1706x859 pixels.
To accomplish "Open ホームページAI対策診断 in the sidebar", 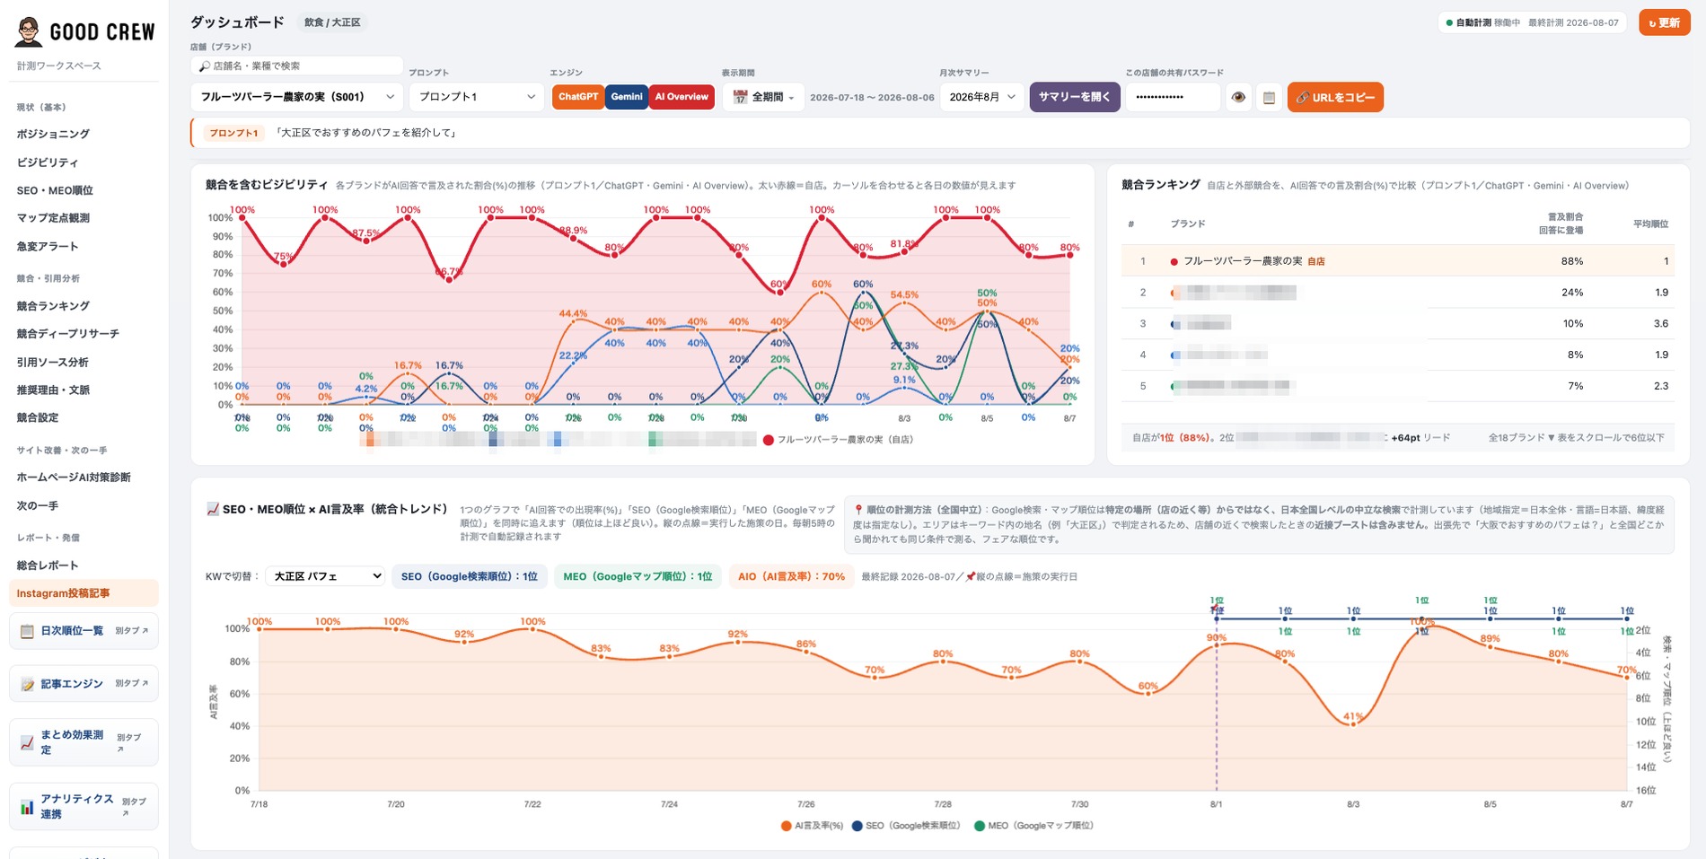I will pyautogui.click(x=74, y=478).
